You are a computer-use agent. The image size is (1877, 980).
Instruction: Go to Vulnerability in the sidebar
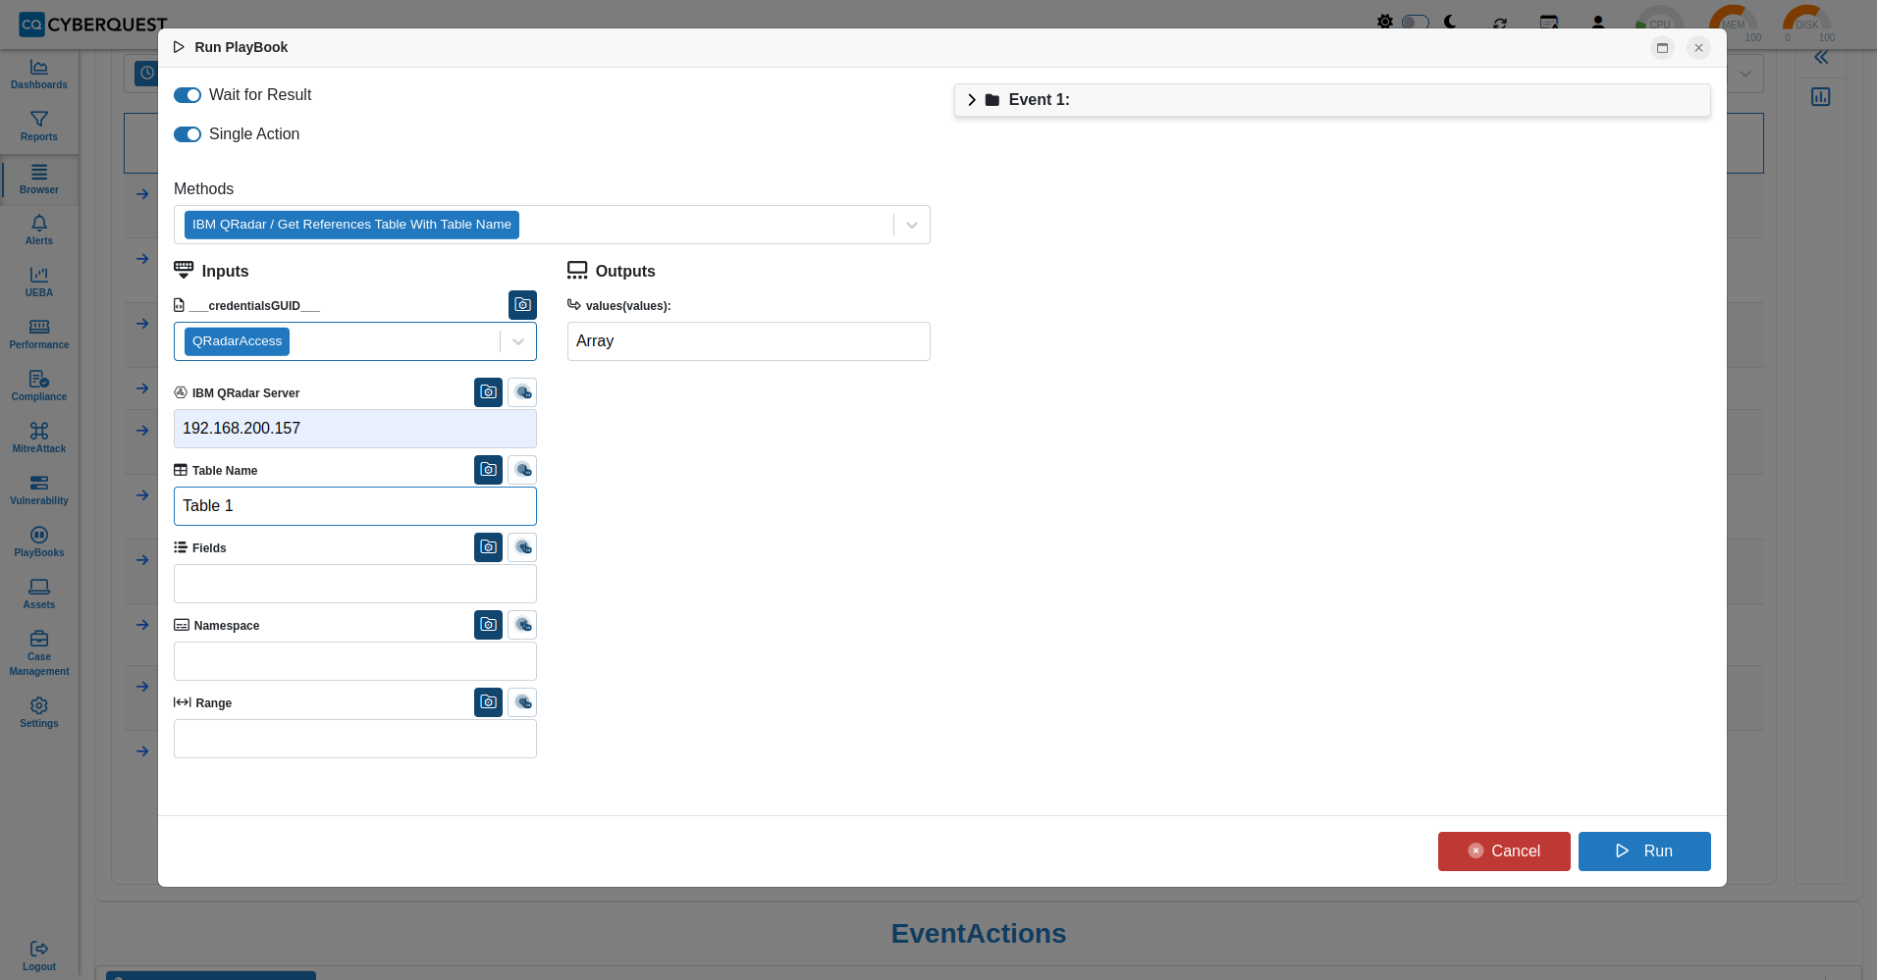point(39,490)
